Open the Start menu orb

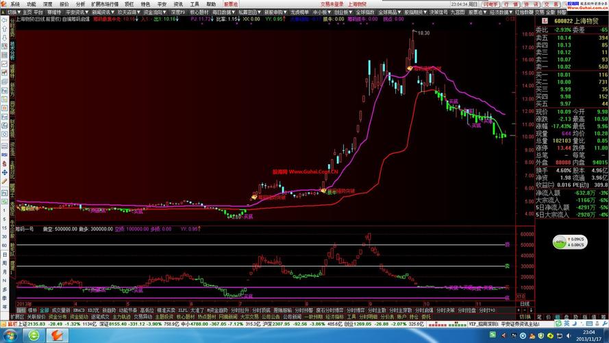(x=10, y=335)
